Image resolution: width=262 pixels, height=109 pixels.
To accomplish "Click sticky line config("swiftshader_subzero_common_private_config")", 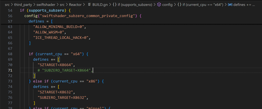I will (83, 16).
